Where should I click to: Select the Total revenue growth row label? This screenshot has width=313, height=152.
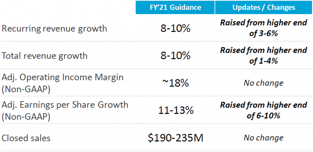tap(45, 56)
